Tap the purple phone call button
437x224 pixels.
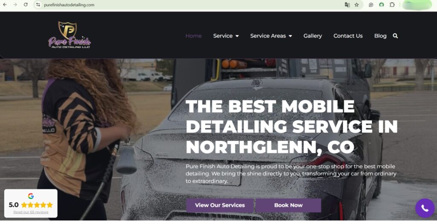click(425, 208)
